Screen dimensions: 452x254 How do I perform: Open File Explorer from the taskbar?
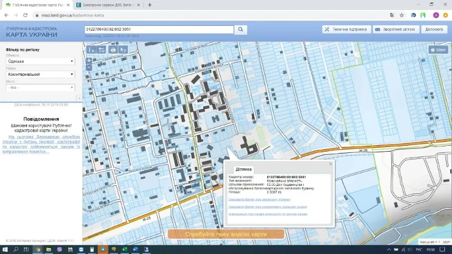coord(48,249)
